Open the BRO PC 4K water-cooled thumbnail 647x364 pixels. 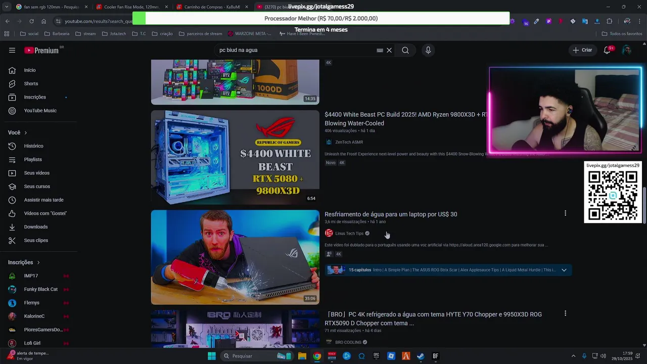point(235,329)
